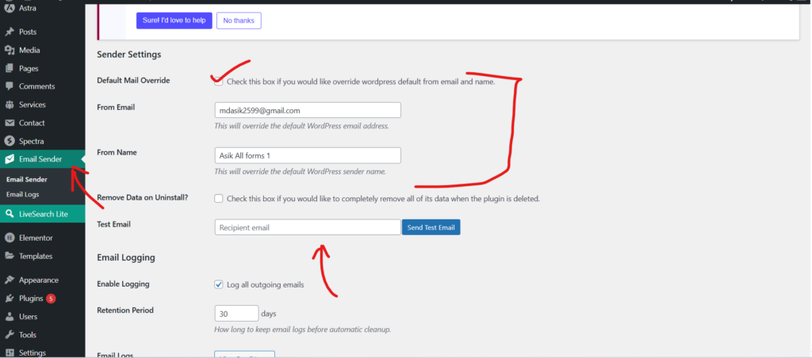Click the Elementor logo icon
Screen dimensions: 812x358
[x=9, y=238]
